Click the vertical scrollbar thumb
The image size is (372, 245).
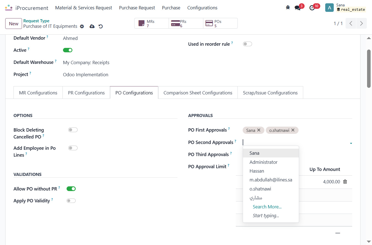click(369, 69)
